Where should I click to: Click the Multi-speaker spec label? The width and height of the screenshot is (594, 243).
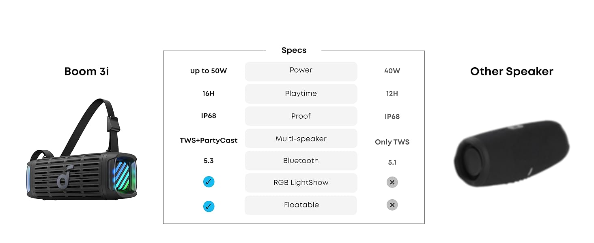[x=301, y=139]
